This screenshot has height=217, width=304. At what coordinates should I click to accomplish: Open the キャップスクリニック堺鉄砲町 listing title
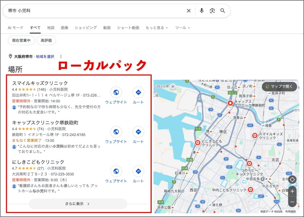pos(45,122)
